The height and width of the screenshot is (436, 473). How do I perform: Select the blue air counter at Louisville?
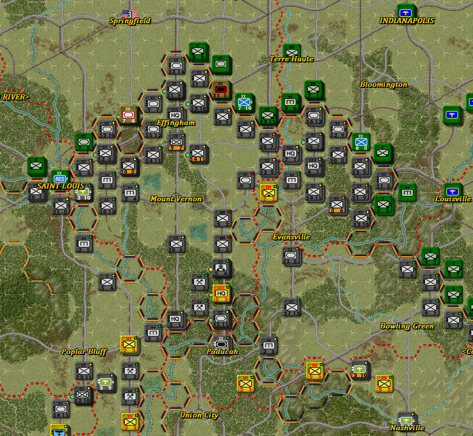(452, 191)
